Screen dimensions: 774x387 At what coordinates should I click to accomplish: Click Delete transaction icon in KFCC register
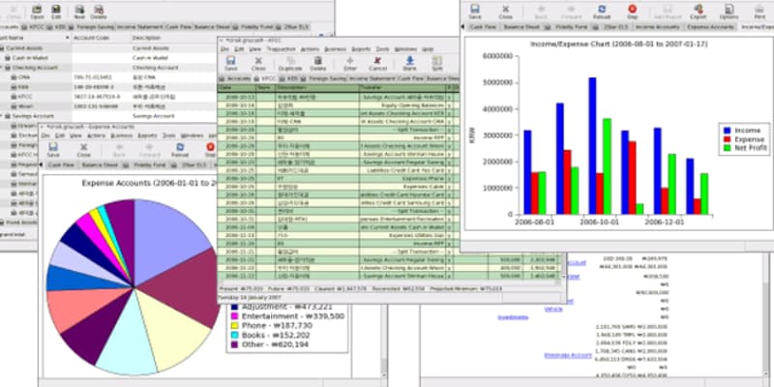click(x=318, y=63)
